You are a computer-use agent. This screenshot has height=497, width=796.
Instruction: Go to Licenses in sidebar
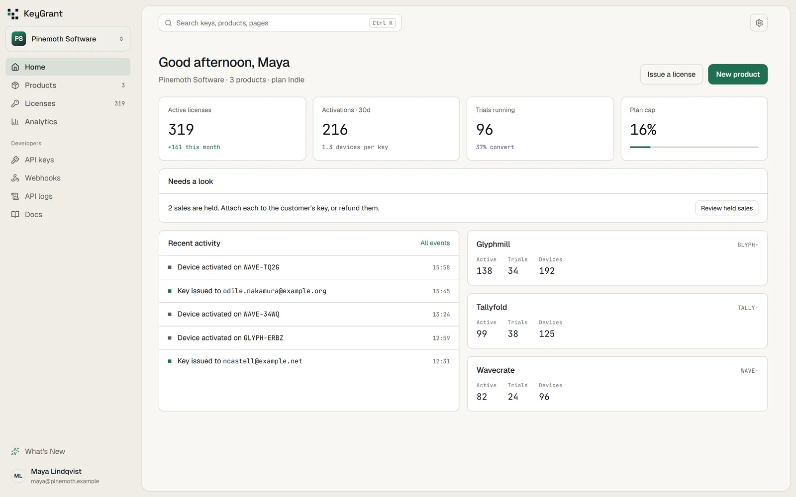(68, 103)
